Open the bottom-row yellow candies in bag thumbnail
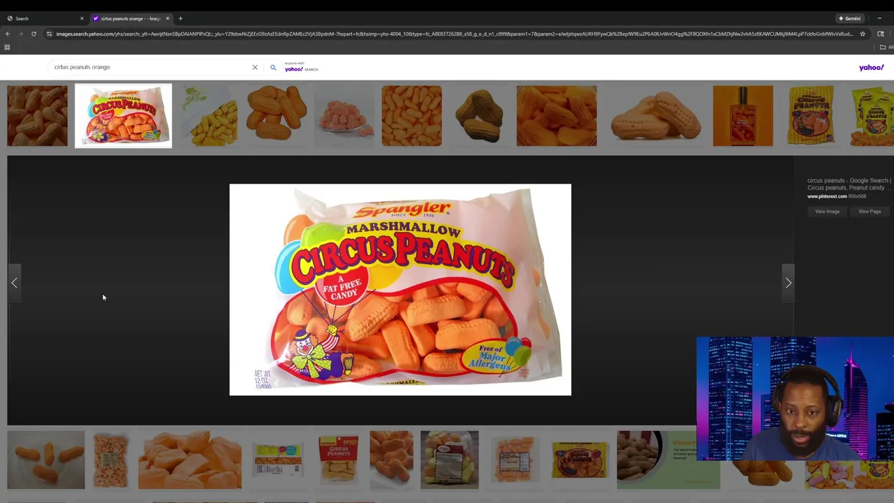This screenshot has height=503, width=894. pyautogui.click(x=449, y=460)
